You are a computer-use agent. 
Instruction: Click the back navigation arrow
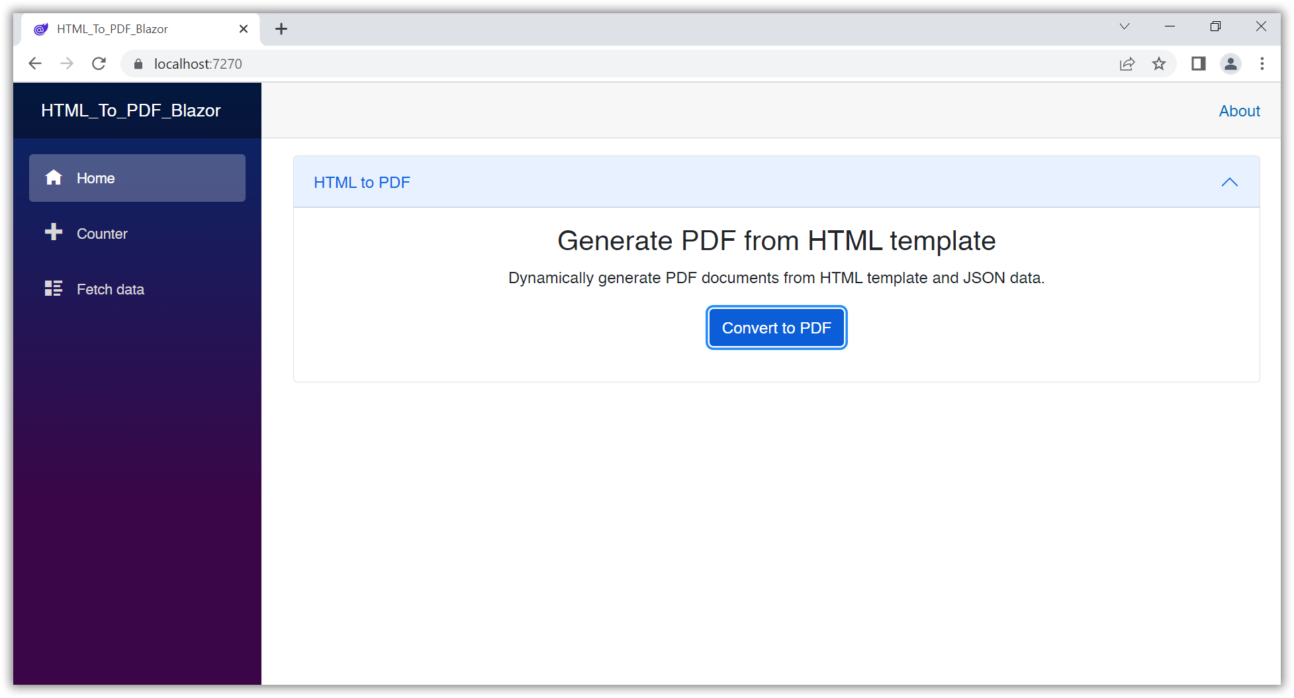click(x=35, y=64)
